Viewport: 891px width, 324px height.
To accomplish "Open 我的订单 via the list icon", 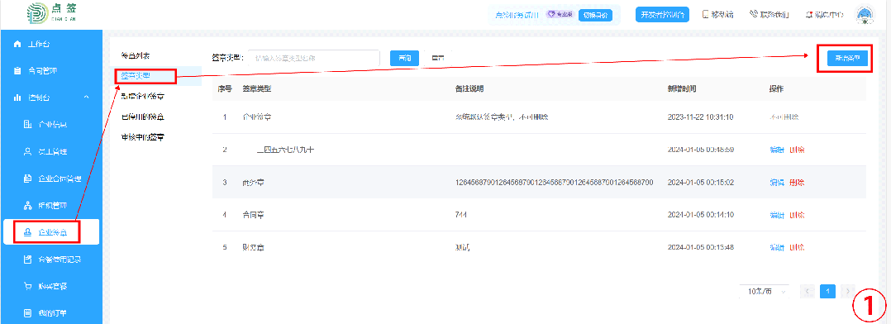I will pos(27,312).
